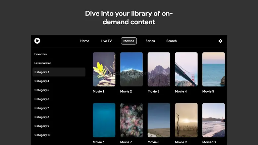This screenshot has height=145, width=258.
Task: Open the Movie 7 fireworks poster
Action: [x=131, y=120]
